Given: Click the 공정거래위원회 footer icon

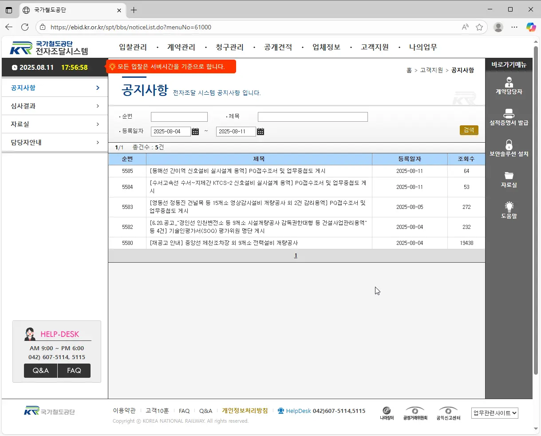Looking at the screenshot, I should [415, 411].
